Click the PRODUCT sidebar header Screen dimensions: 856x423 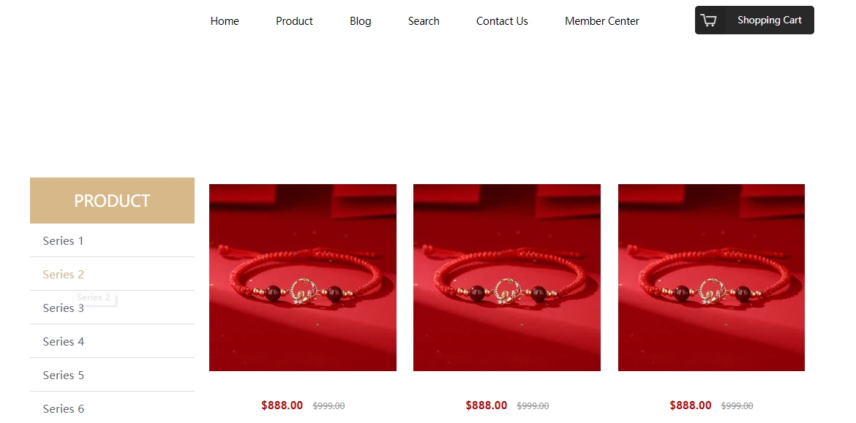(112, 201)
